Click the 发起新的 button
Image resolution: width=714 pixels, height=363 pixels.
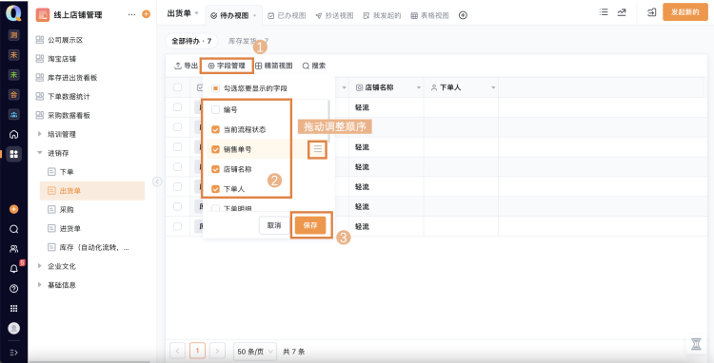(x=685, y=12)
